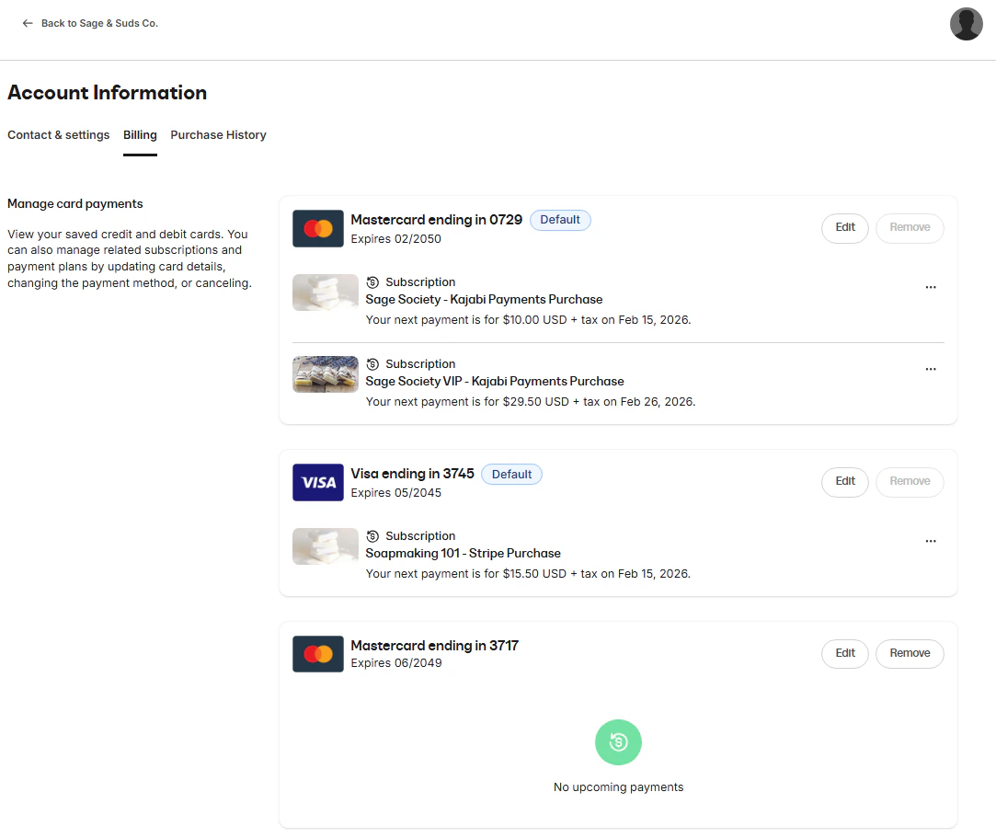Click the 'Mastercard ending in 0729' title
This screenshot has width=996, height=838.
(x=437, y=220)
